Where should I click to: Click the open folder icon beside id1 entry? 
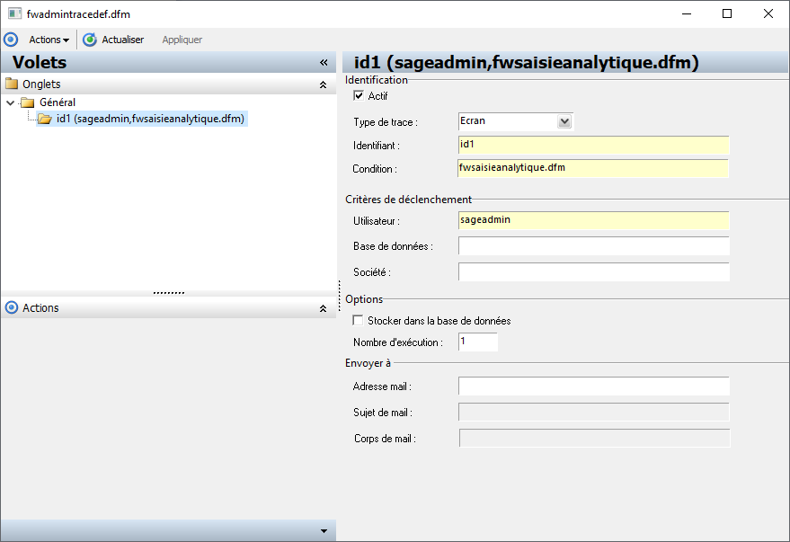click(x=45, y=119)
